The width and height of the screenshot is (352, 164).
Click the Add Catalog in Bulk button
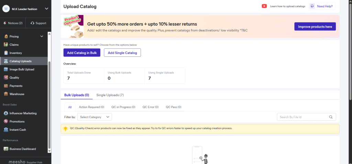[82, 53]
